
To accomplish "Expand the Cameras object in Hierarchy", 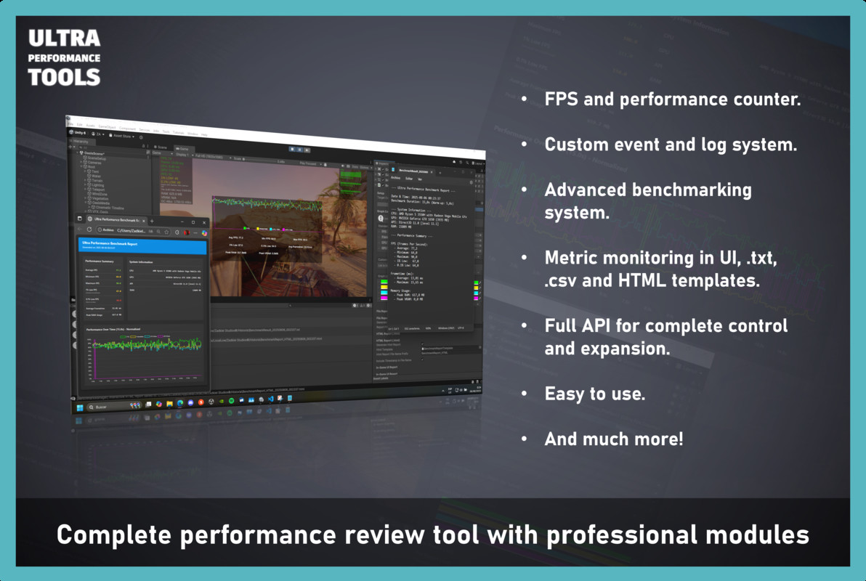I will pos(81,162).
